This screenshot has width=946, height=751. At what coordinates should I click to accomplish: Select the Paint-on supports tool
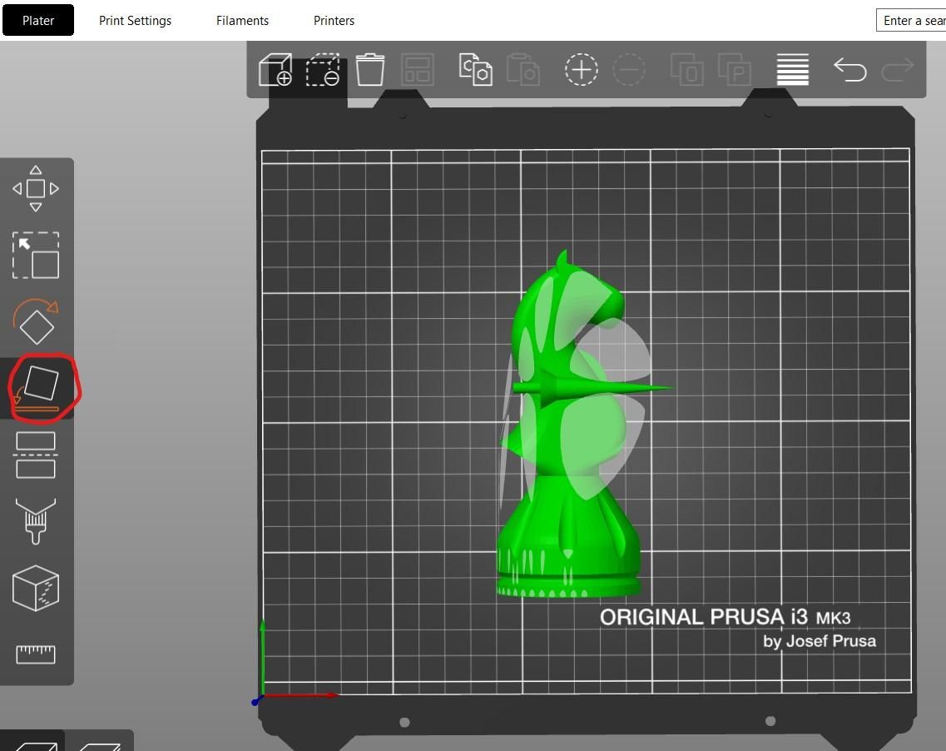tap(35, 520)
